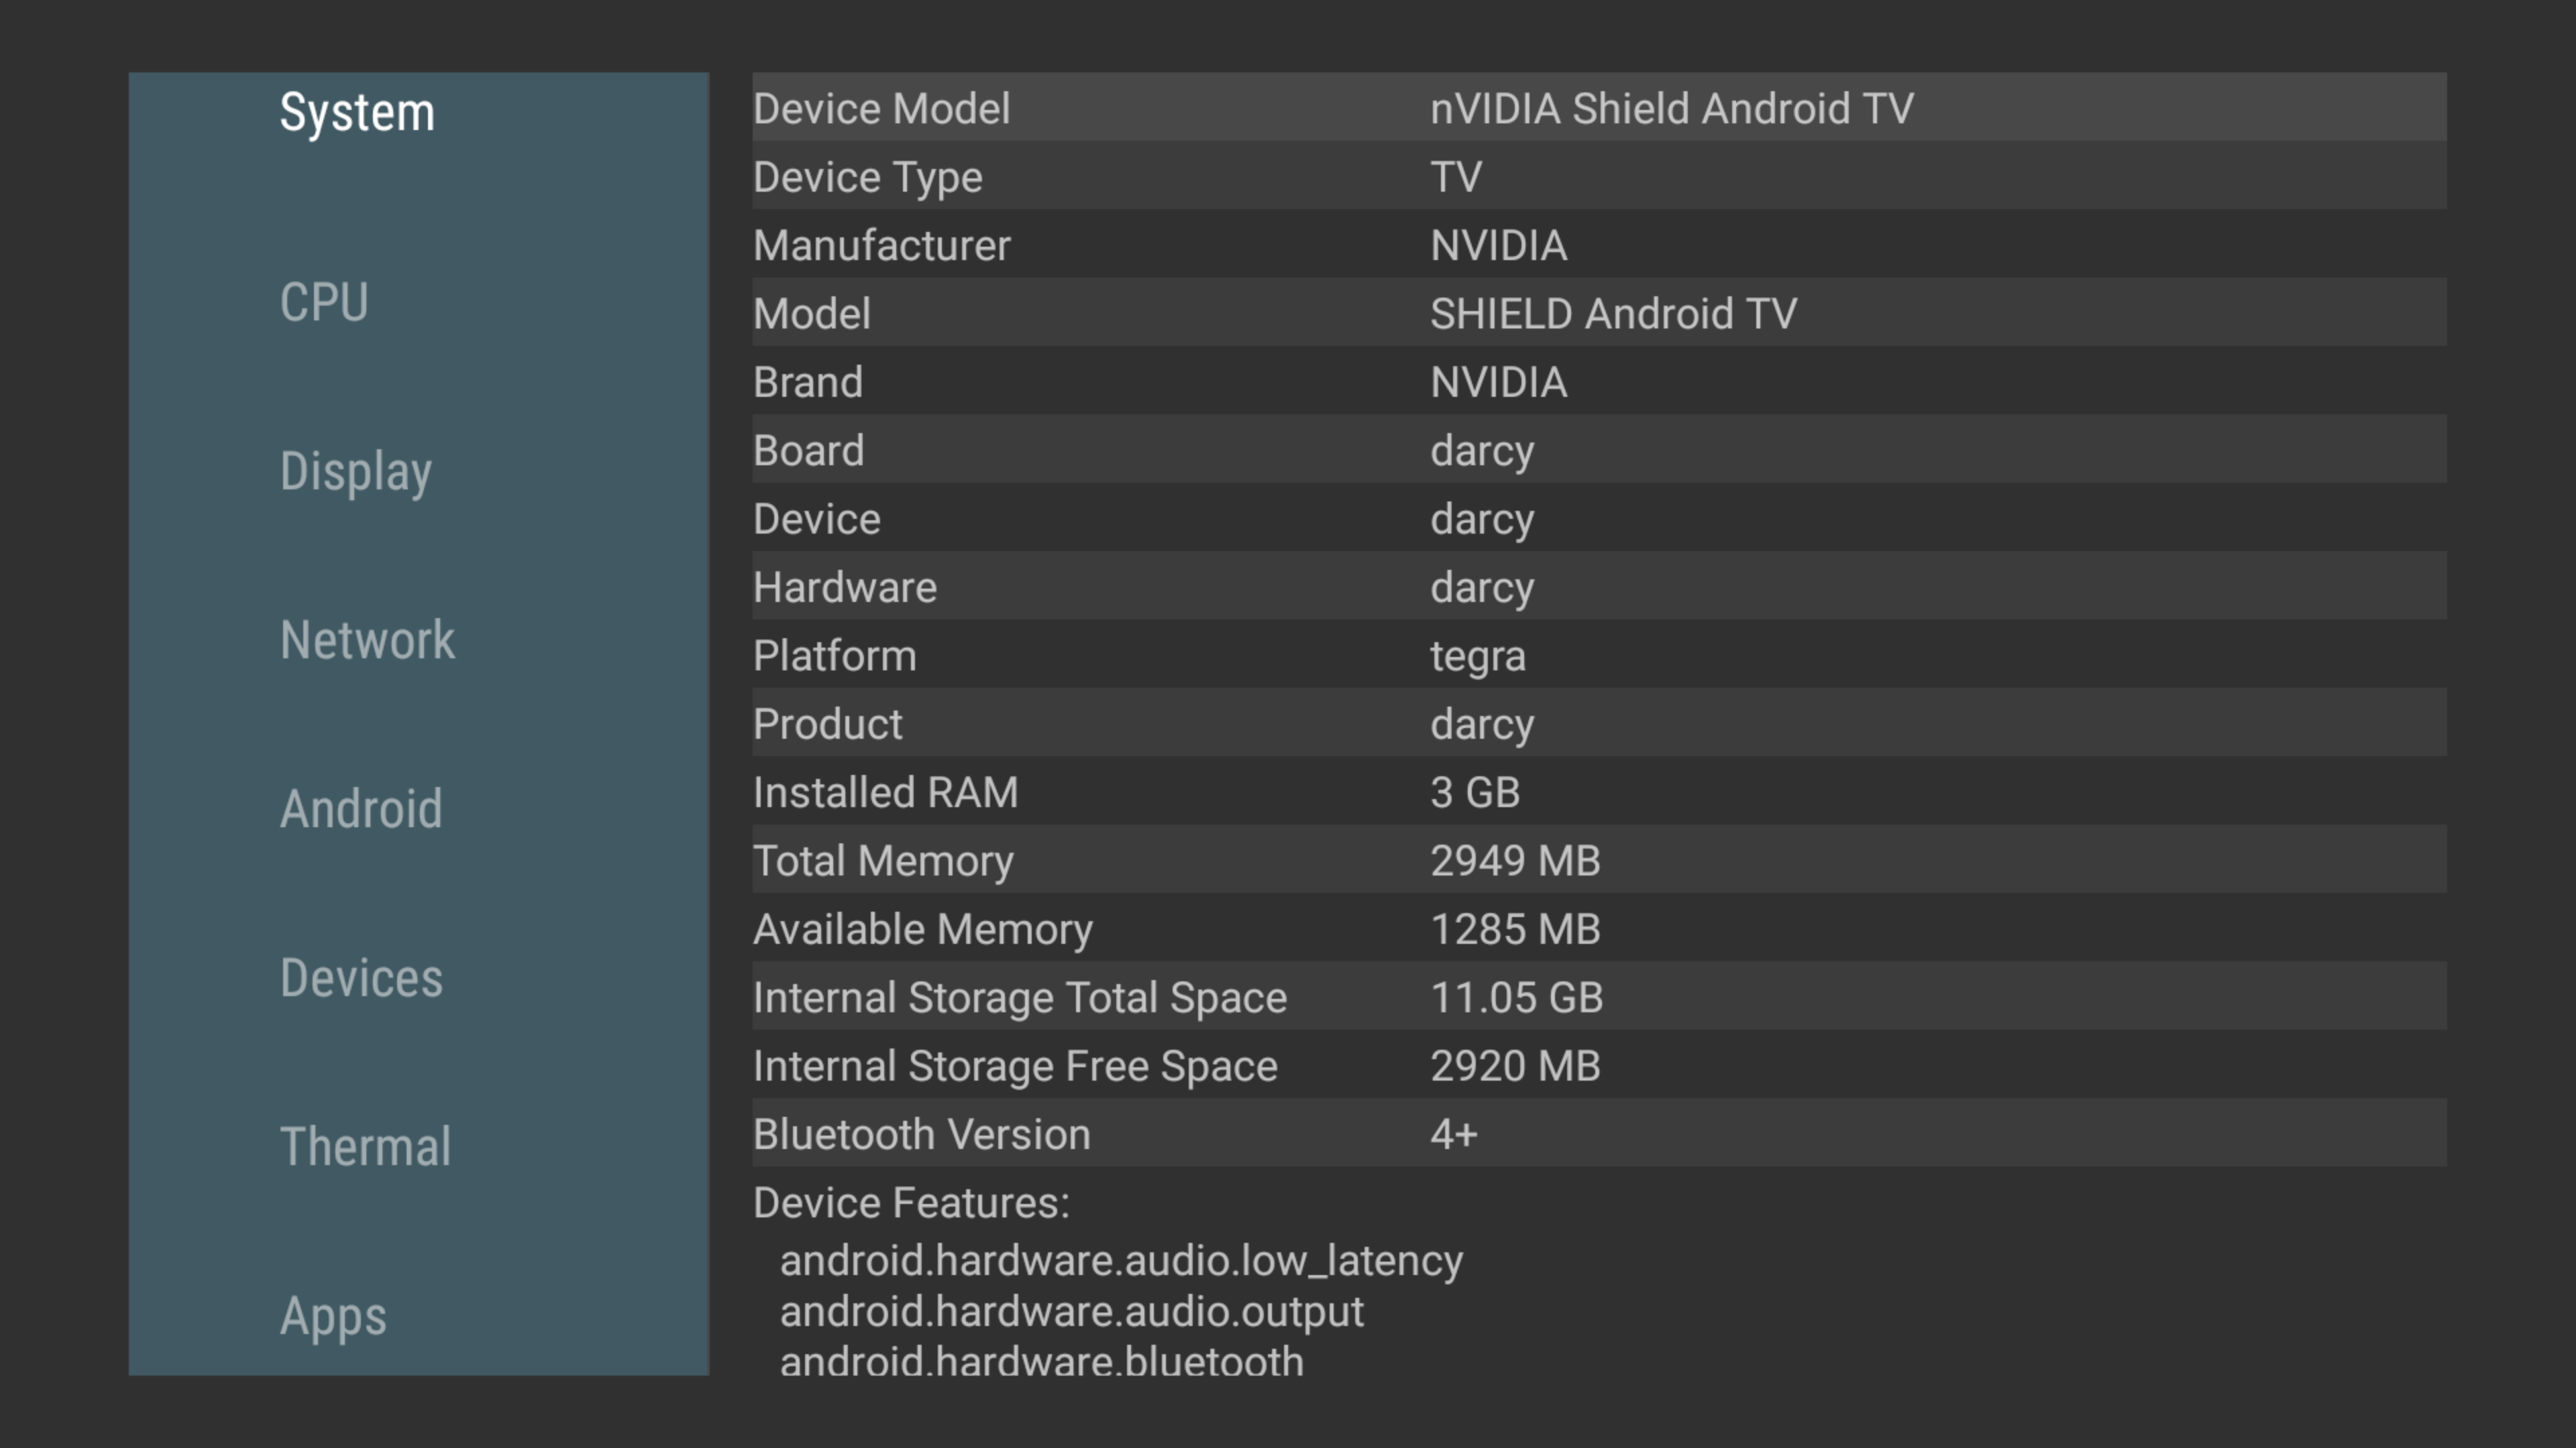Click the '3 GB' RAM value
The height and width of the screenshot is (1448, 2576).
pyautogui.click(x=1474, y=792)
